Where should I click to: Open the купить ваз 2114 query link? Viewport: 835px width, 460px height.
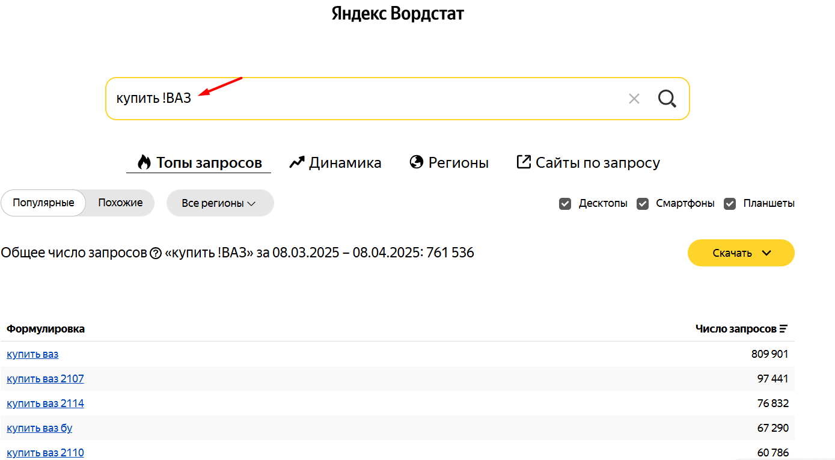coord(45,403)
